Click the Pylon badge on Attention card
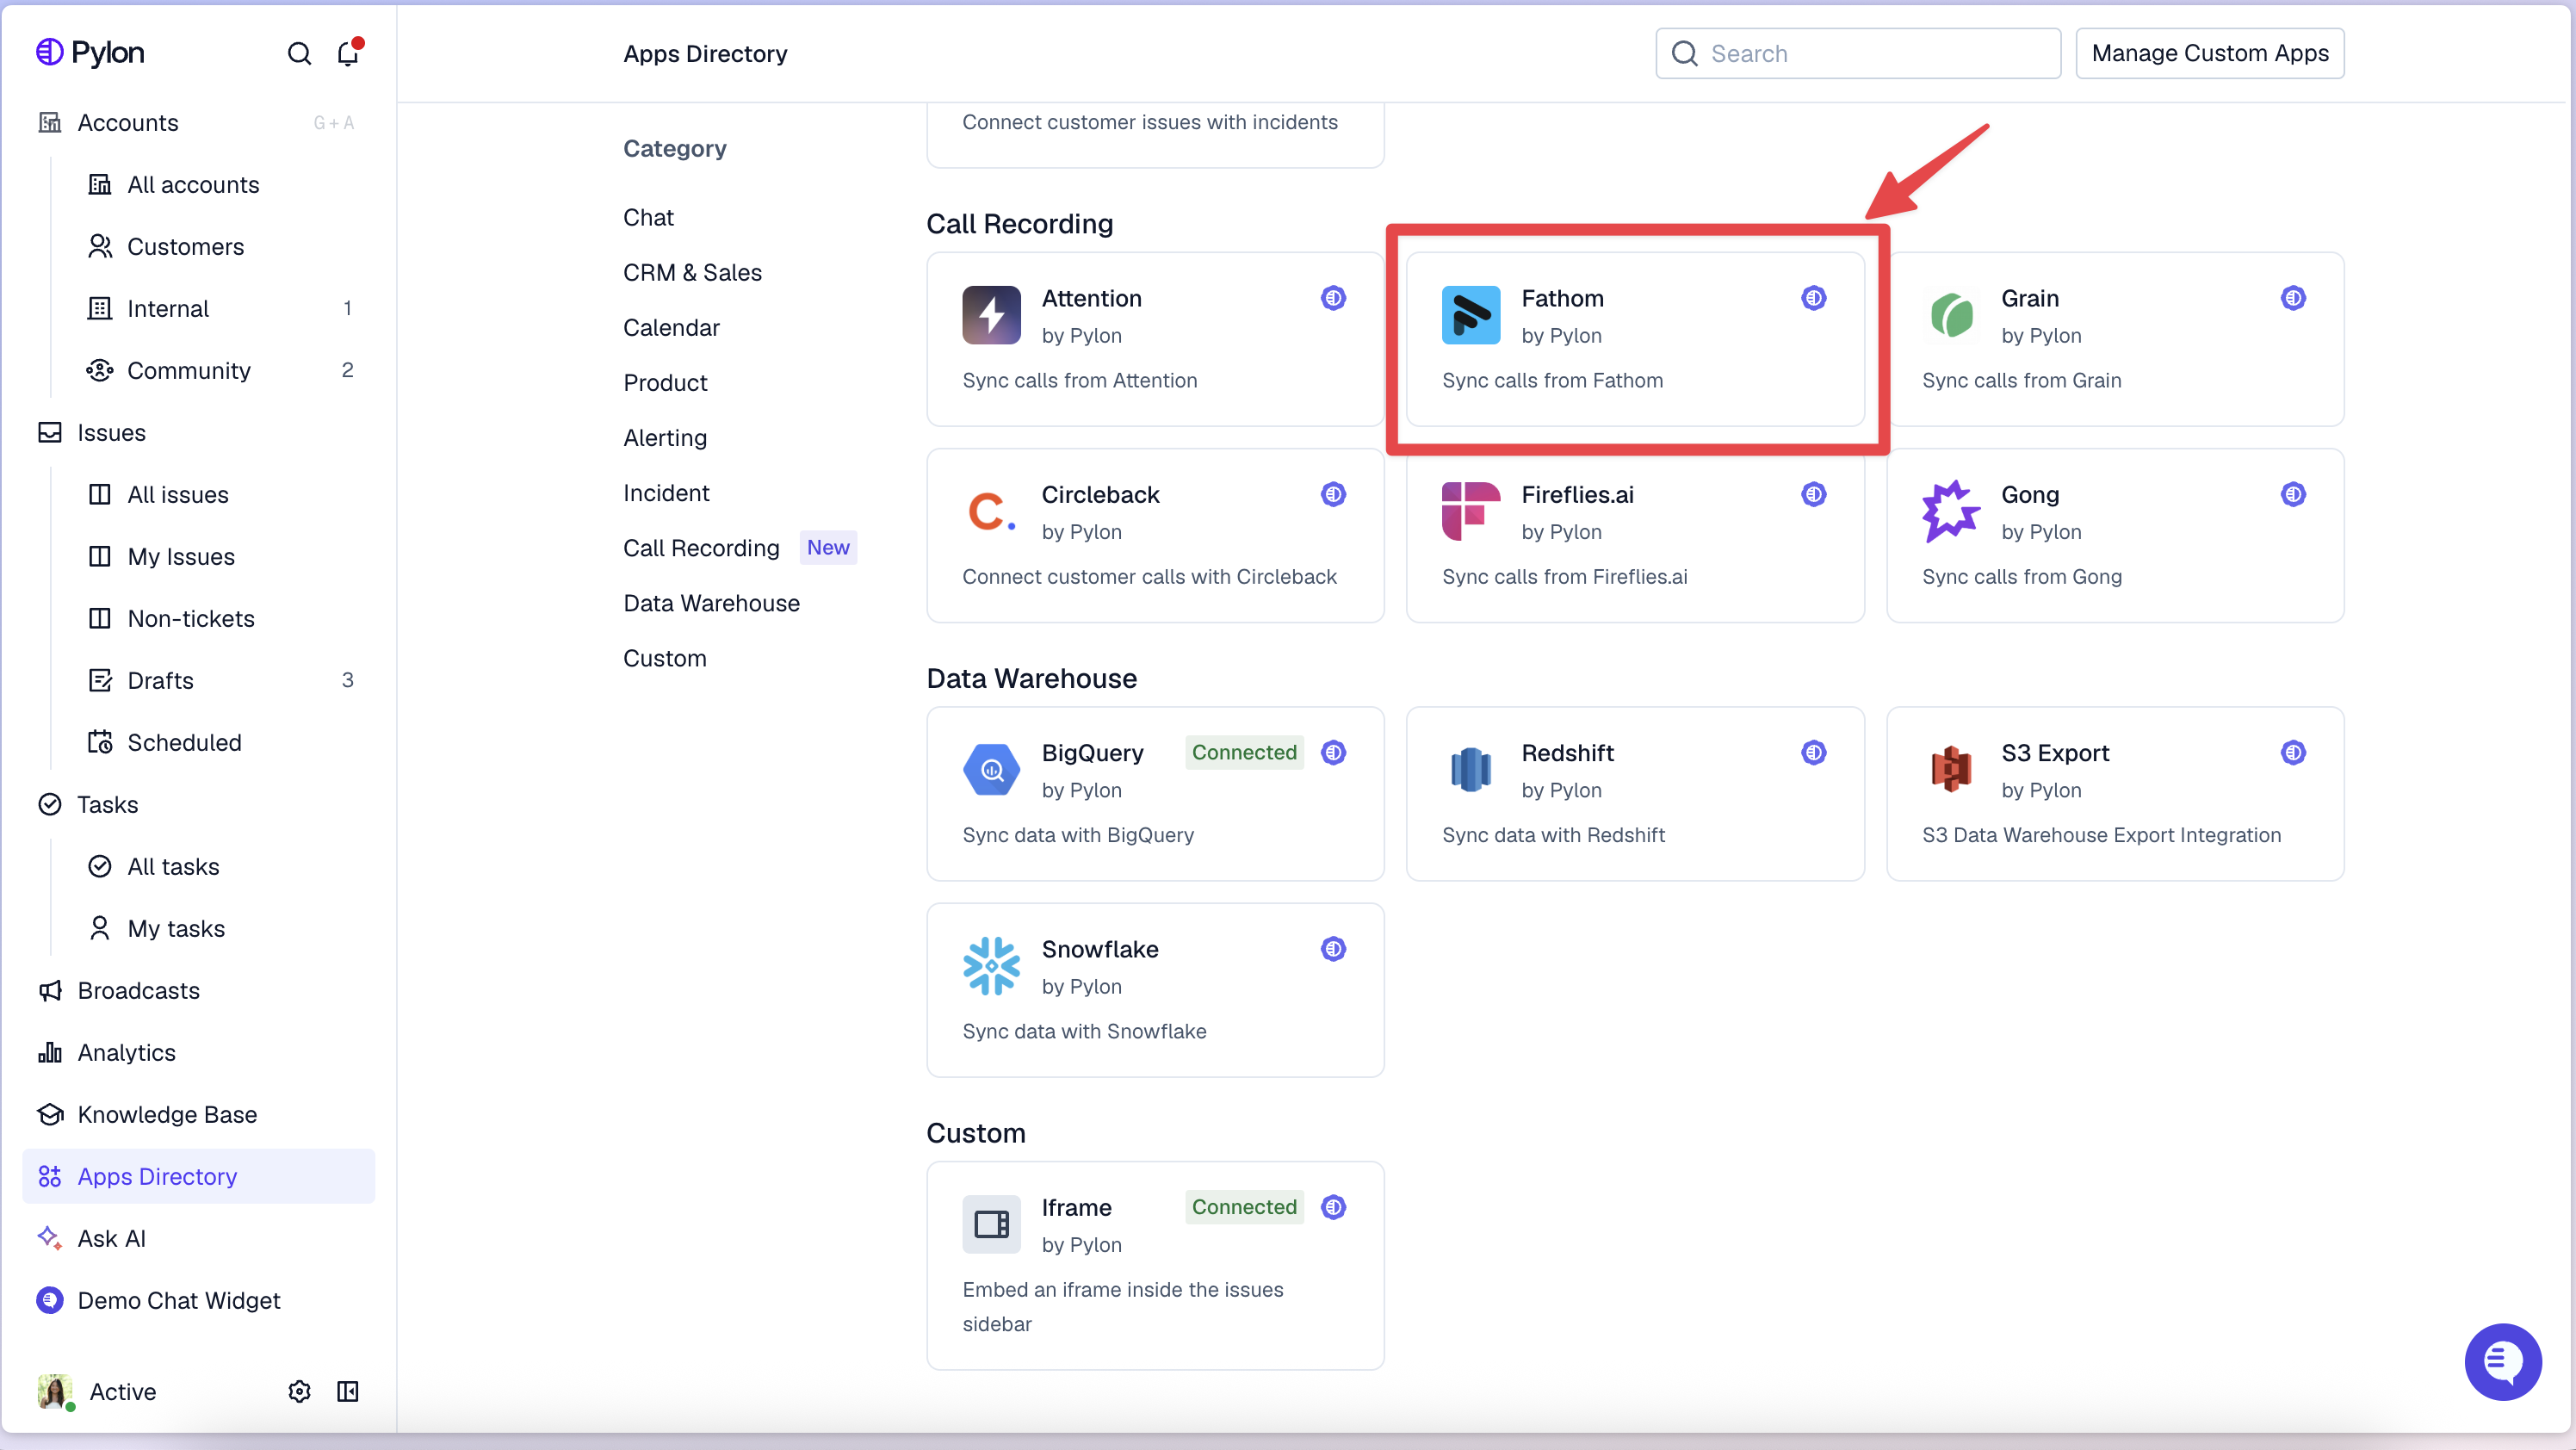 1333,298
